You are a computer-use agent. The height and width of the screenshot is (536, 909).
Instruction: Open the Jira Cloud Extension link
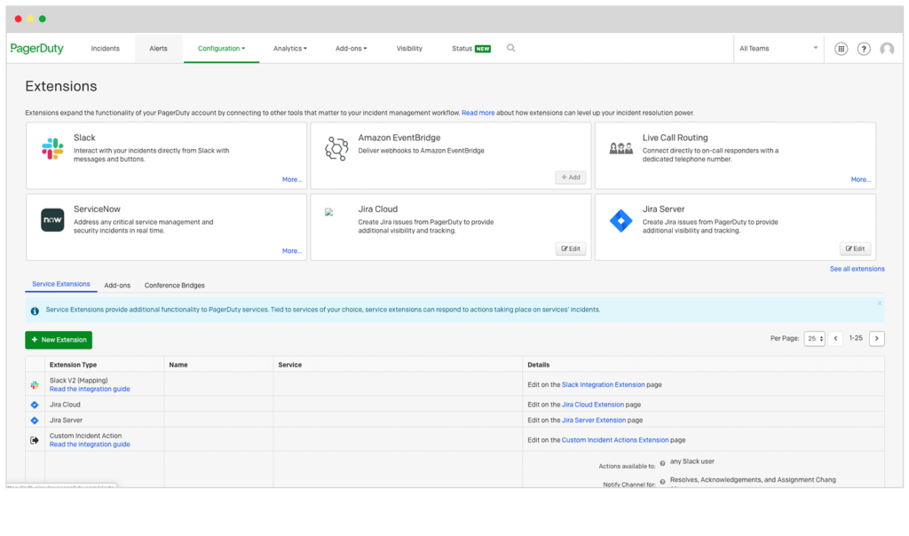pyautogui.click(x=592, y=405)
